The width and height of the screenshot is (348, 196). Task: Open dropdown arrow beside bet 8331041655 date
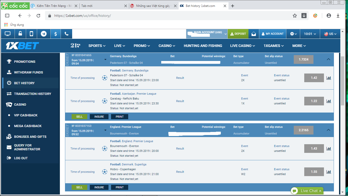point(105,60)
